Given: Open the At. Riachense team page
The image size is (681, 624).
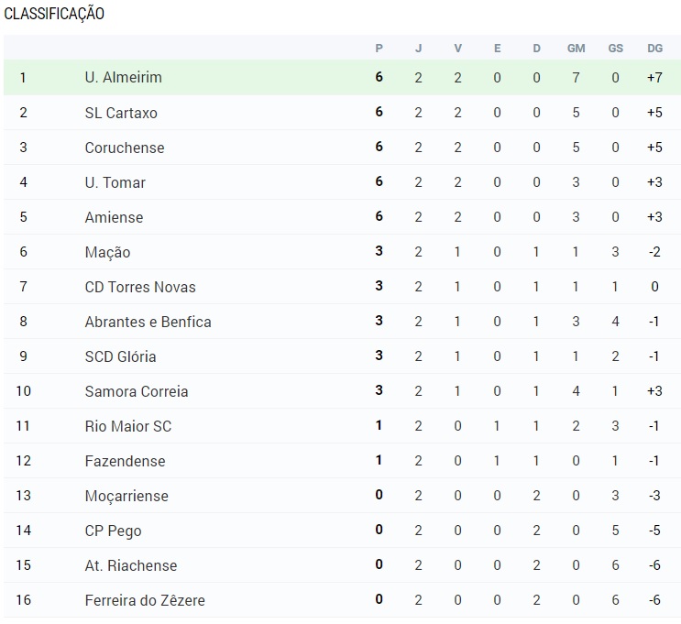Looking at the screenshot, I should coord(131,565).
